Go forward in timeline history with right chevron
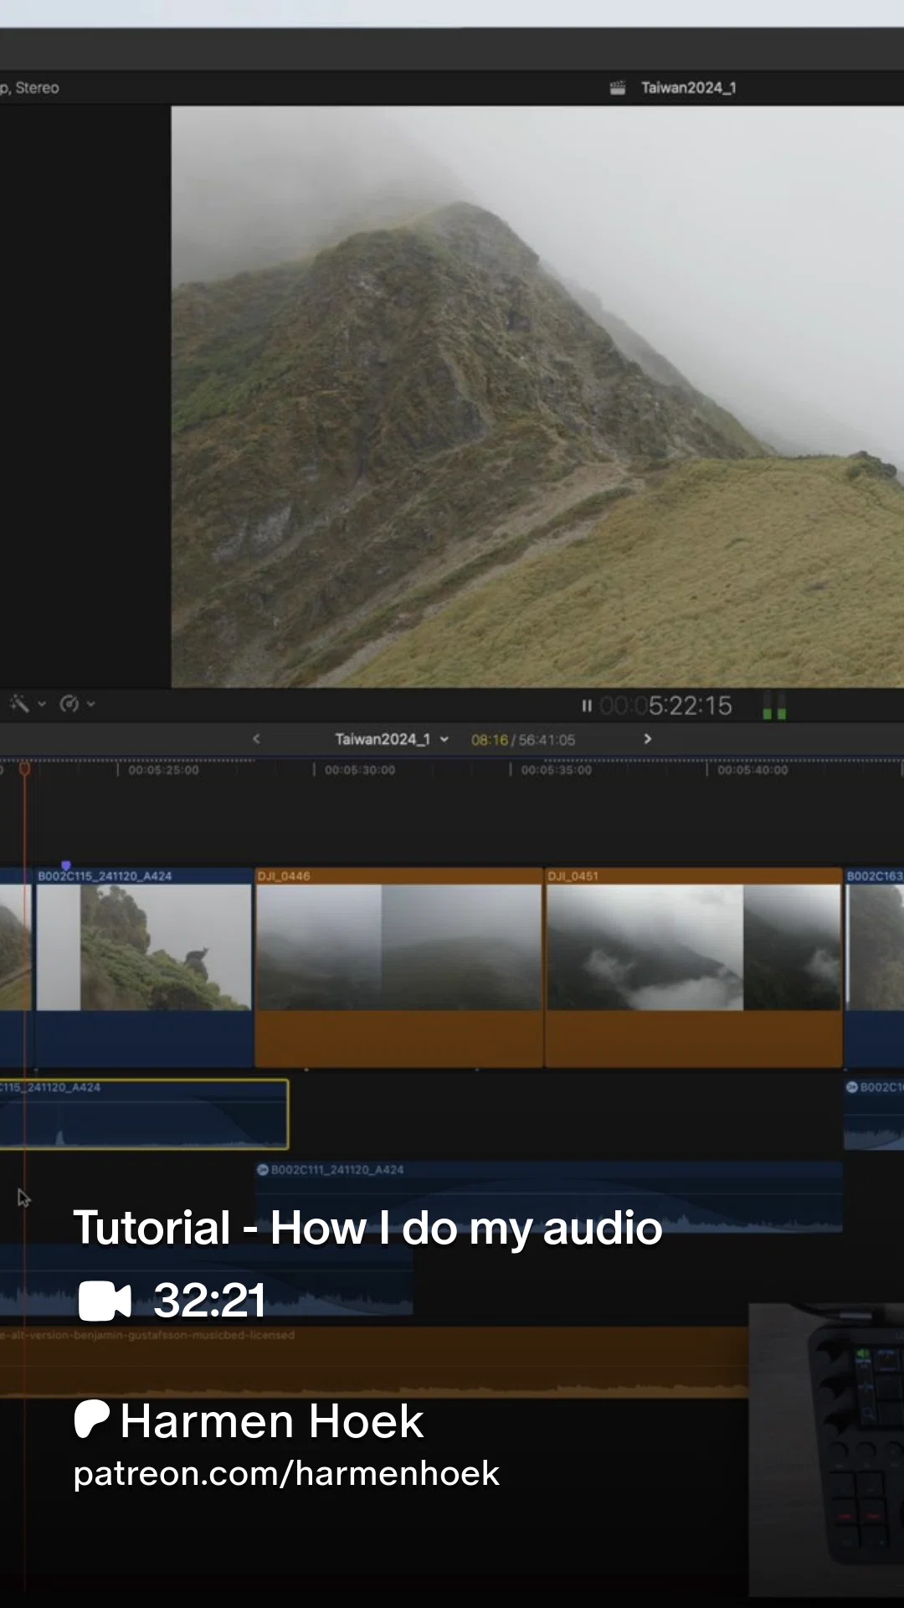The height and width of the screenshot is (1608, 904). click(x=647, y=739)
